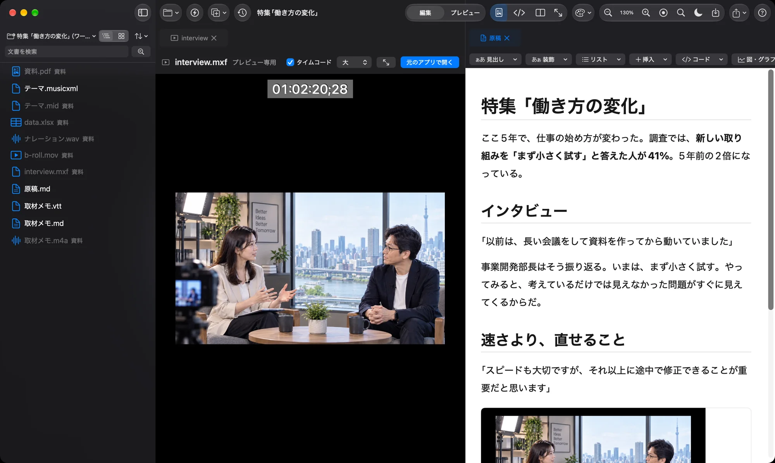Switch to 編集 mode
This screenshot has height=463, width=775.
click(425, 13)
